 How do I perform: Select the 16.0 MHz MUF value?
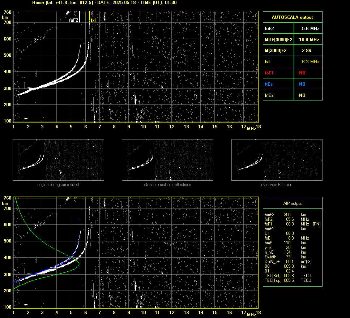[309, 40]
